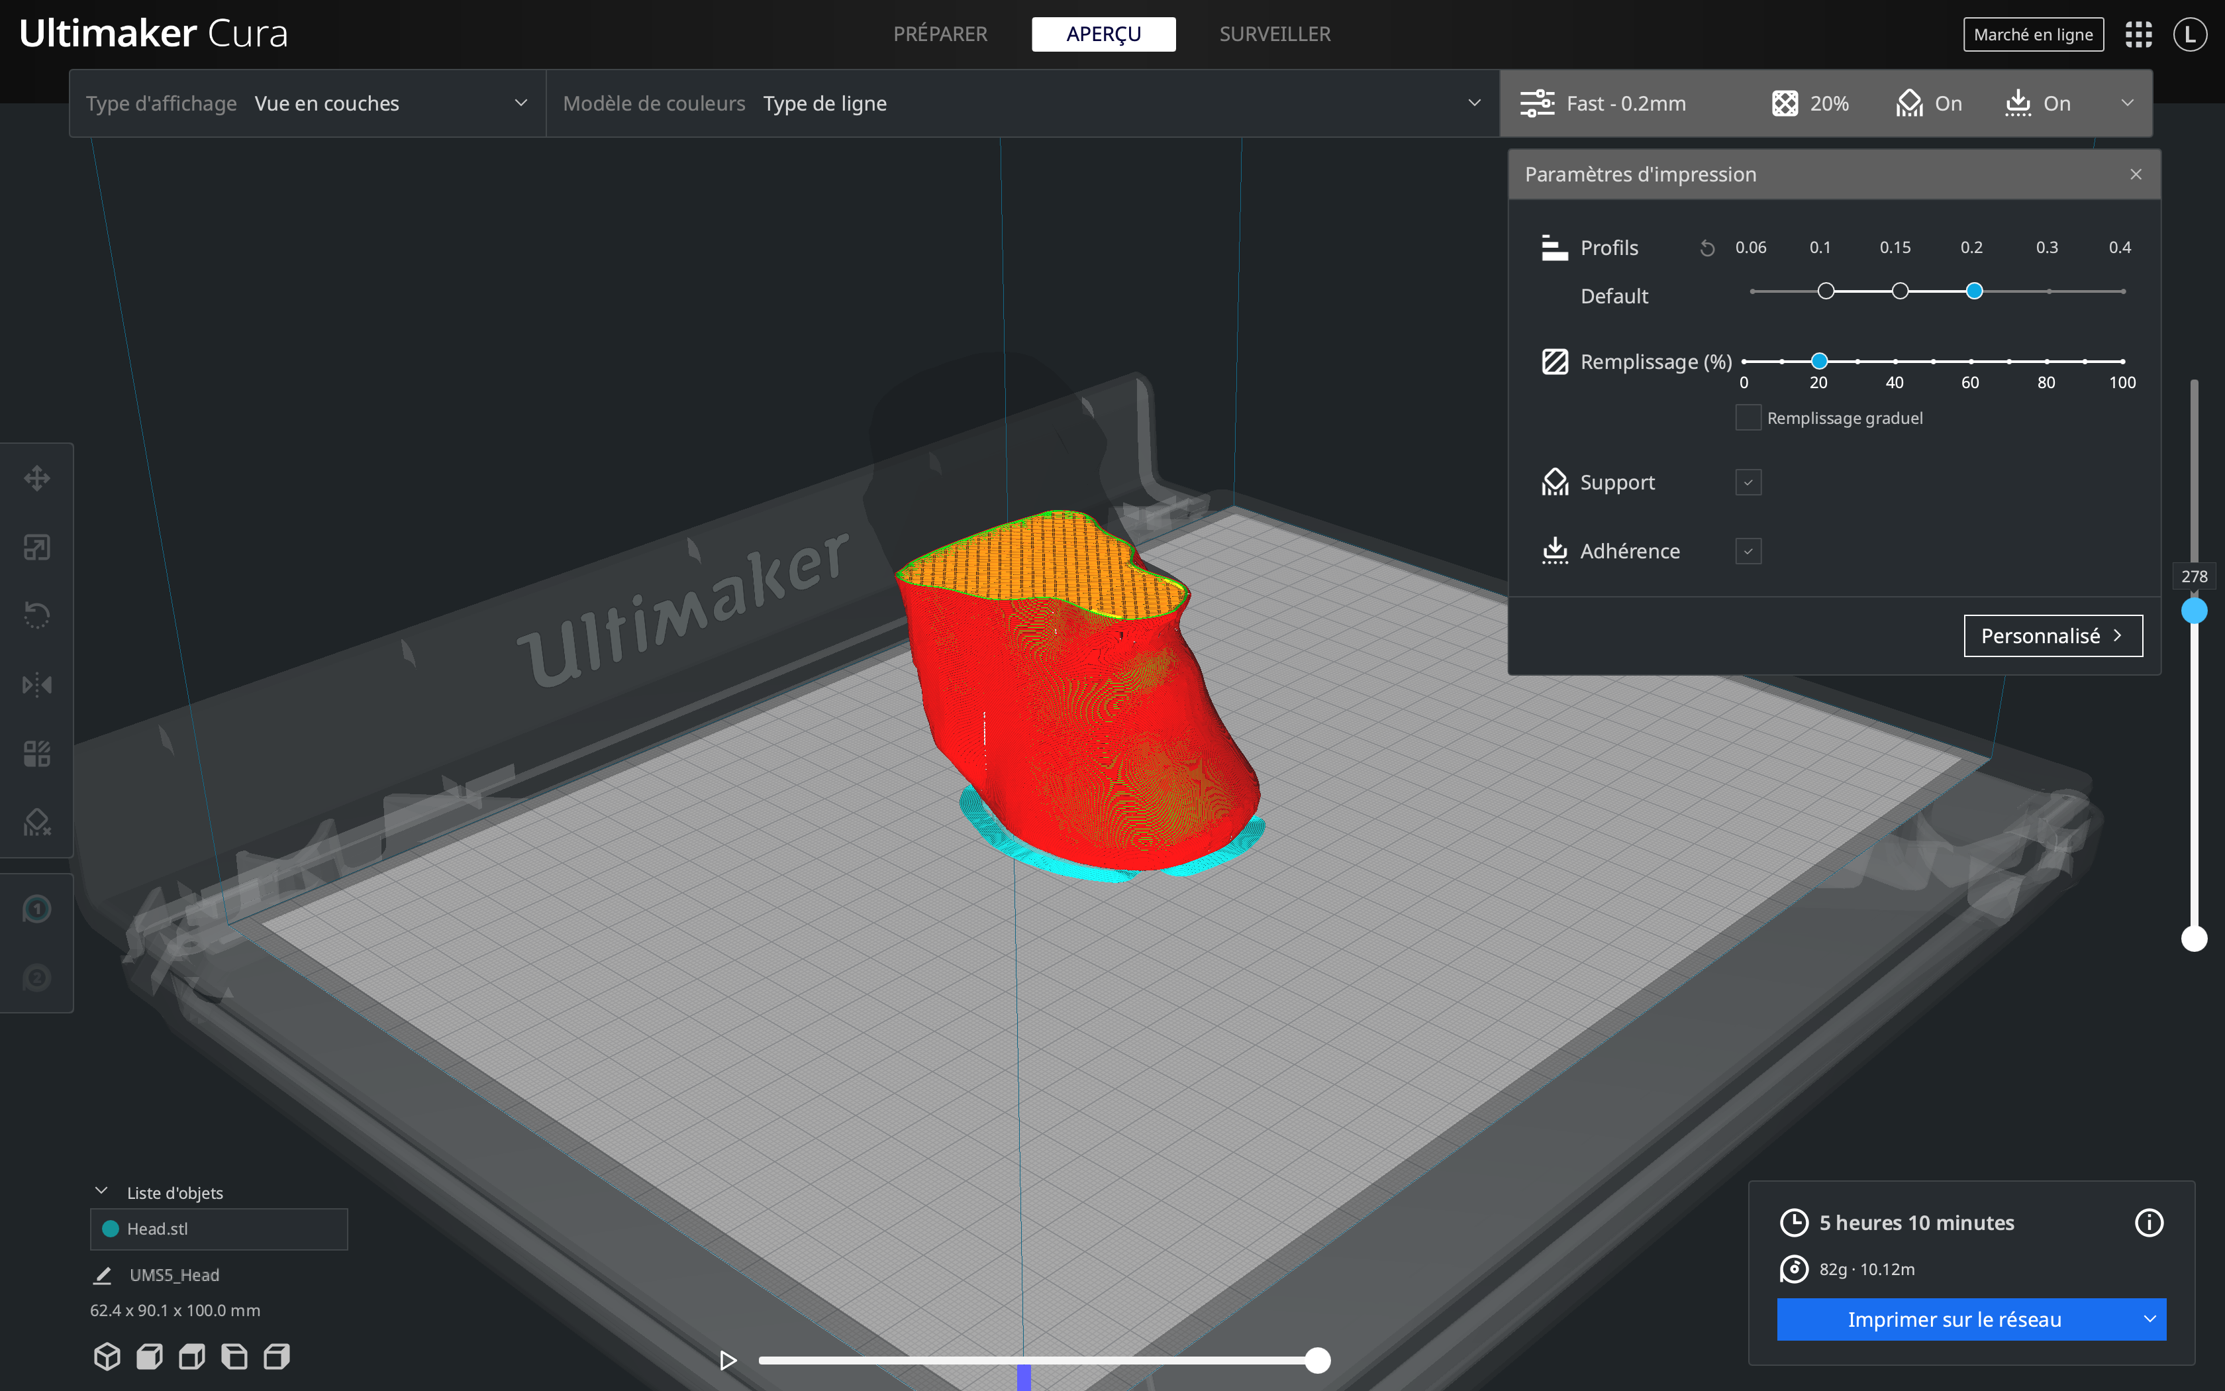The height and width of the screenshot is (1391, 2225).
Task: Toggle the Adhérence checkbox
Action: coord(1748,551)
